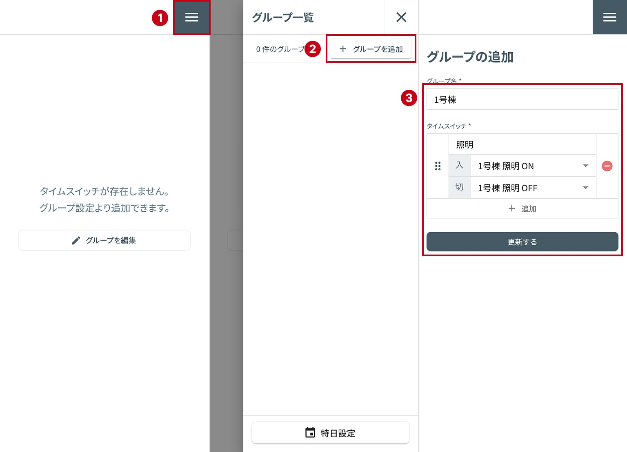Click the 更新する button

tap(522, 242)
